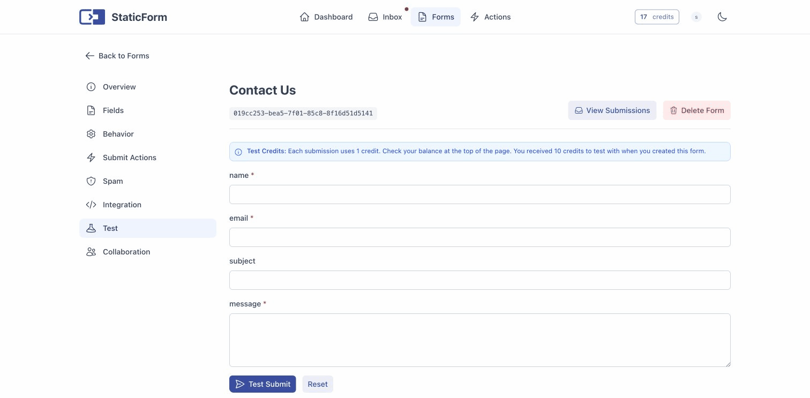Go to the Inbox tab
The width and height of the screenshot is (810, 398).
385,17
